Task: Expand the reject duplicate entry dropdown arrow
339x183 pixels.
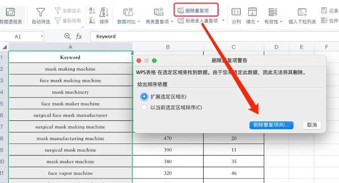Action: coord(223,21)
